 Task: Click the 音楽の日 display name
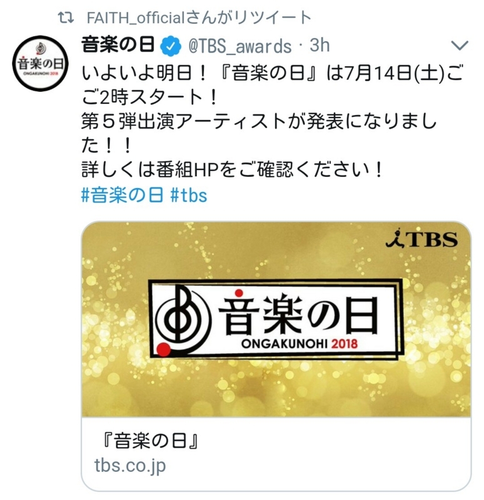tap(118, 44)
